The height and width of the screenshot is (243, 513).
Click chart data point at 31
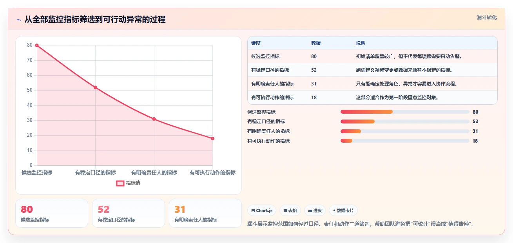click(x=154, y=119)
